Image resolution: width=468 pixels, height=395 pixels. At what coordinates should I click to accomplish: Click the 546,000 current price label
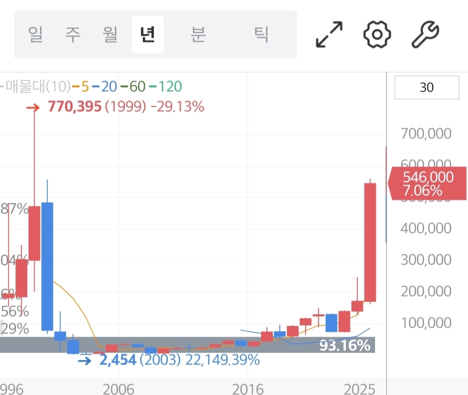428,184
